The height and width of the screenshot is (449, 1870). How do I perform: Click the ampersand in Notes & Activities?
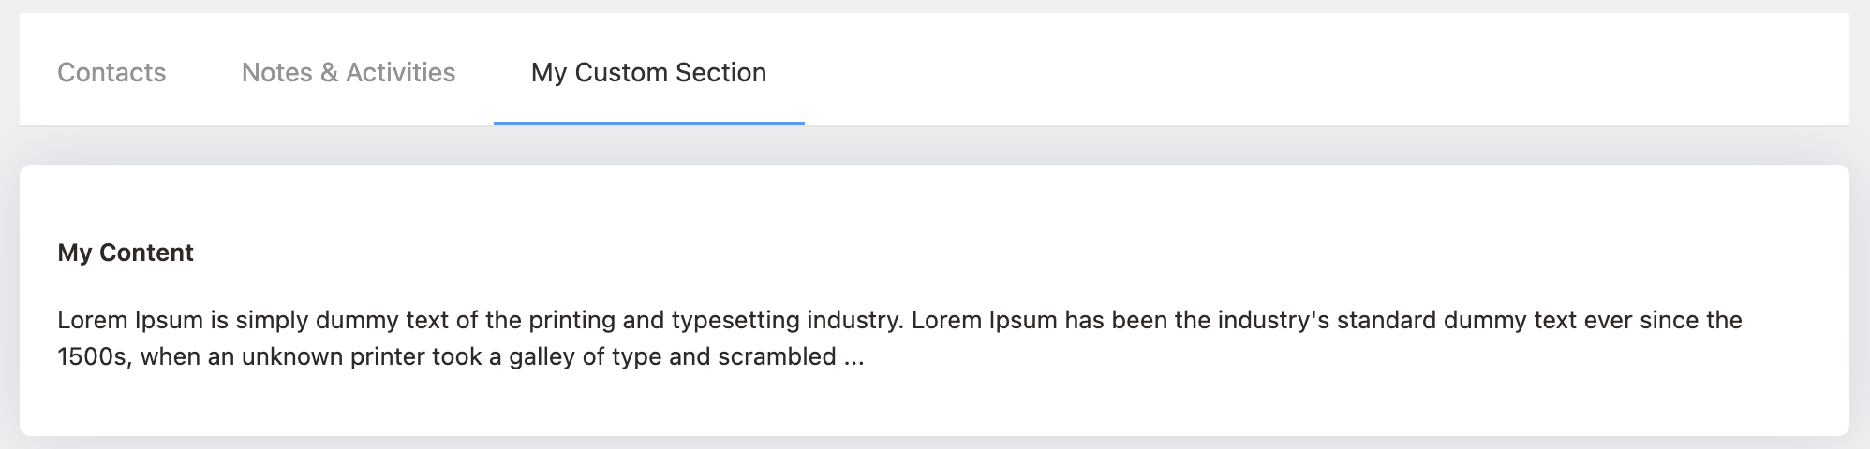329,72
